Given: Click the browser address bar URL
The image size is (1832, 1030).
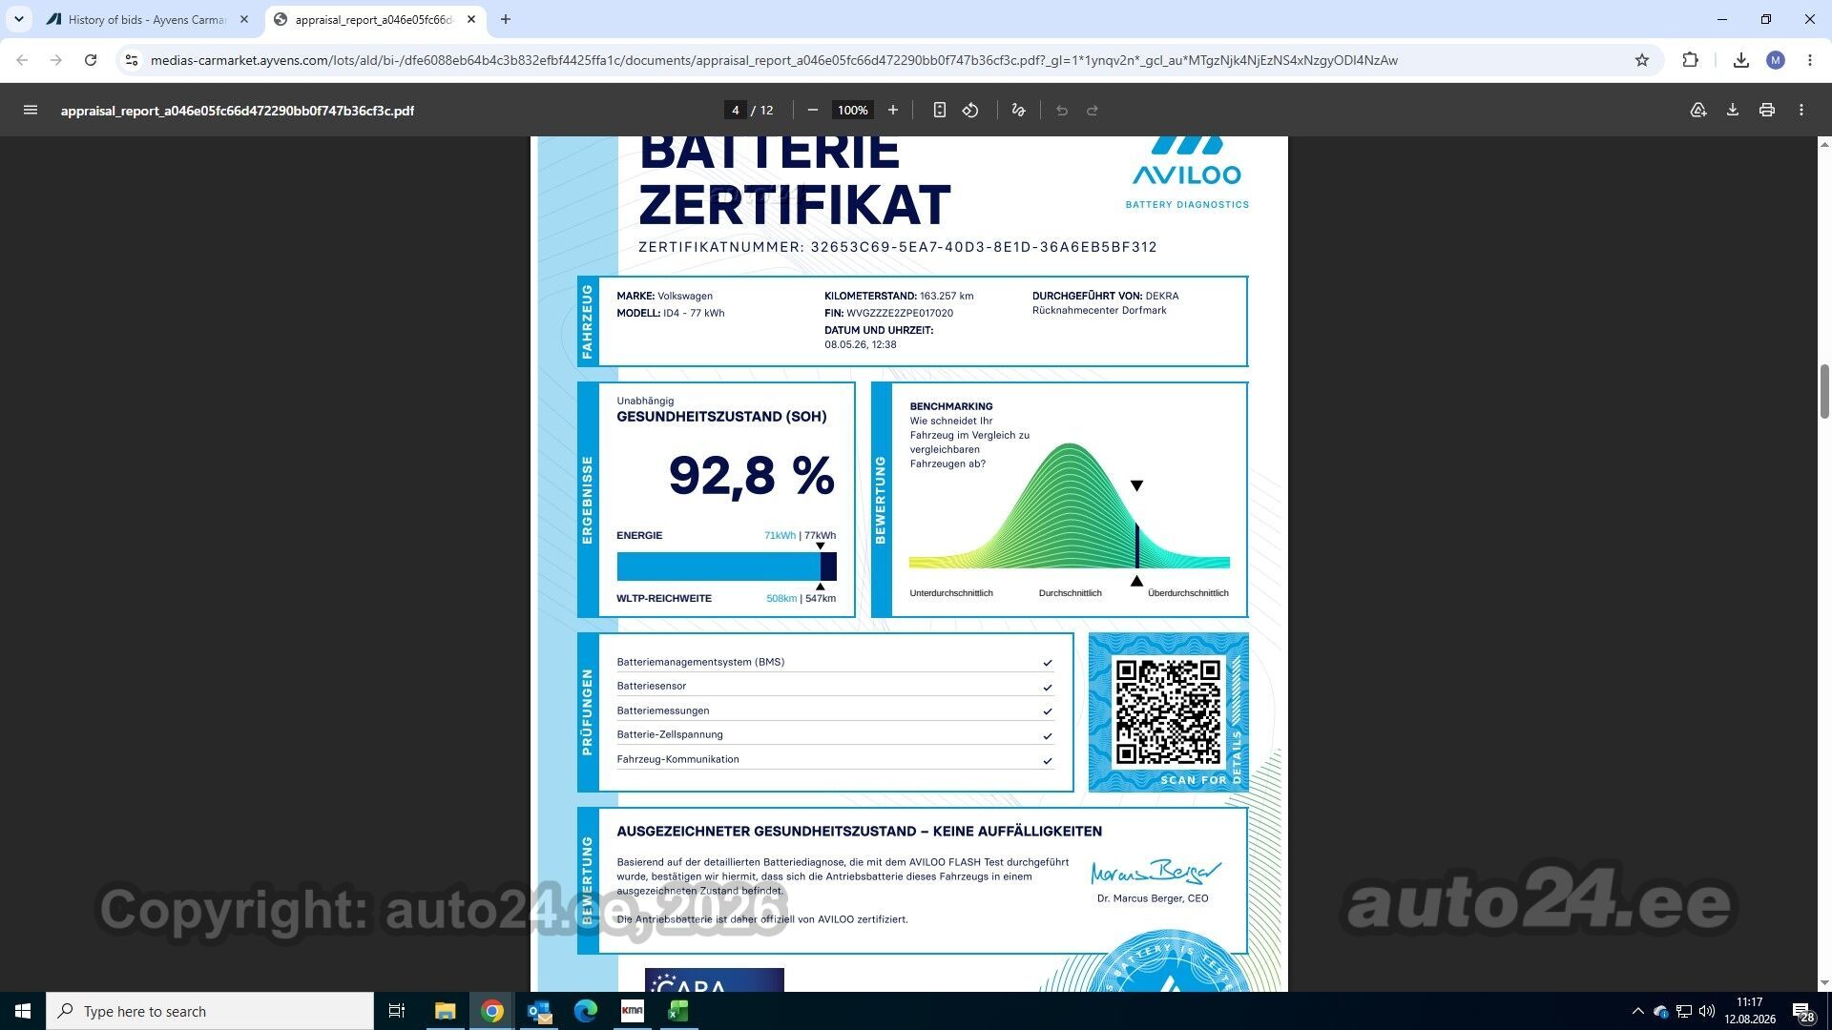Looking at the screenshot, I should [x=774, y=60].
